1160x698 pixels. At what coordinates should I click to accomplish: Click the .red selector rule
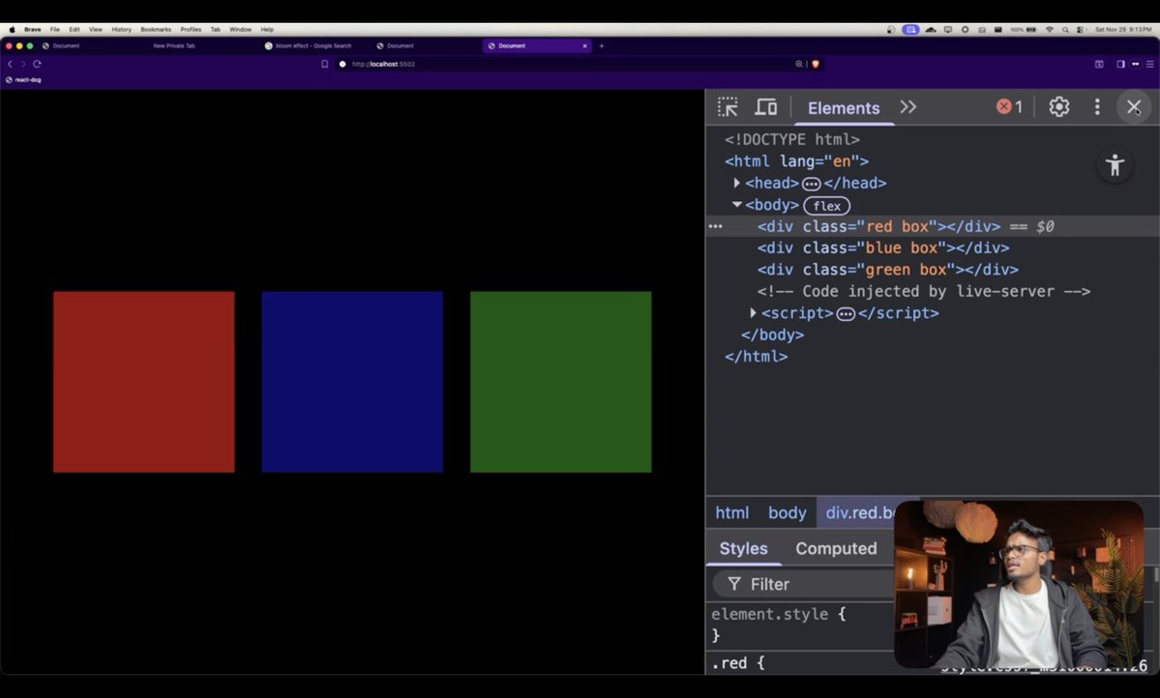[737, 663]
